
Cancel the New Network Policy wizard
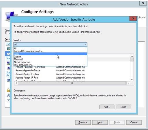coord(134,123)
